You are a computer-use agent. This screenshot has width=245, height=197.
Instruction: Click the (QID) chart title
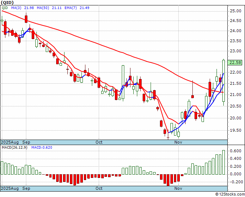pos(7,3)
